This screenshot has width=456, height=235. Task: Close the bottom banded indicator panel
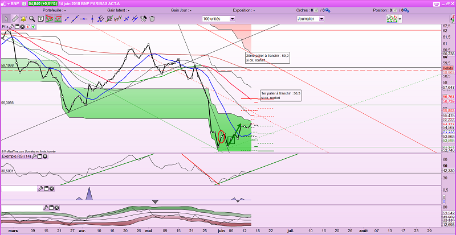click(x=56, y=208)
